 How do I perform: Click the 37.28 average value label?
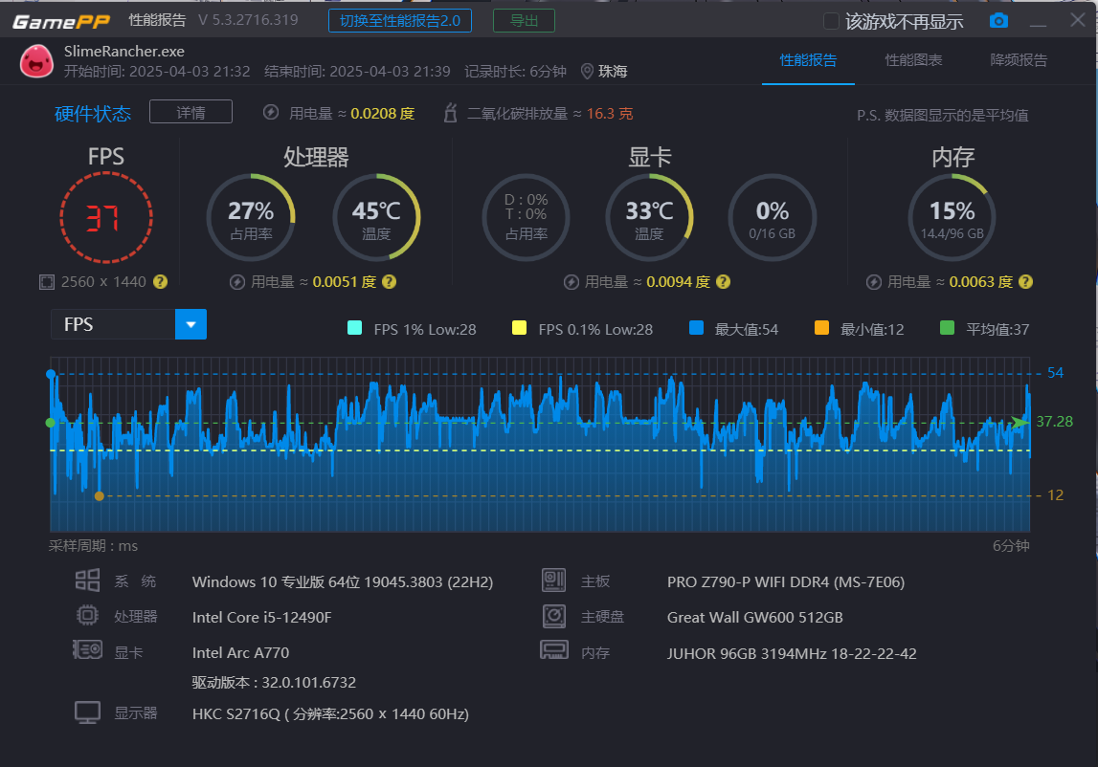click(1055, 422)
